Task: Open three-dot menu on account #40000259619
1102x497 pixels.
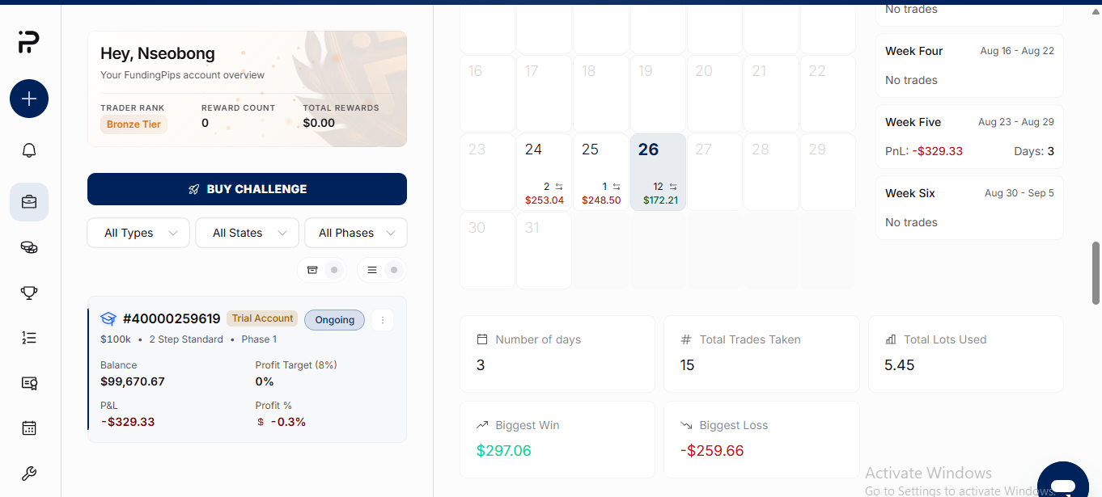Action: click(x=383, y=320)
